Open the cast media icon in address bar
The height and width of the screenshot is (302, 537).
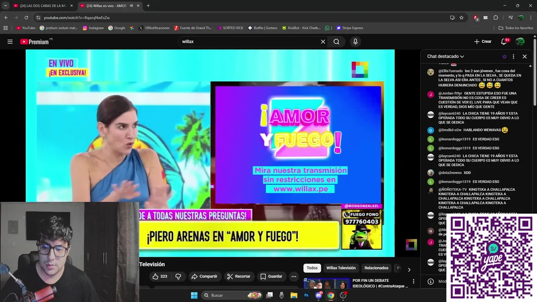point(452,18)
